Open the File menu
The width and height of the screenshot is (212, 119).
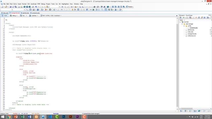pyautogui.click(x=4, y=4)
